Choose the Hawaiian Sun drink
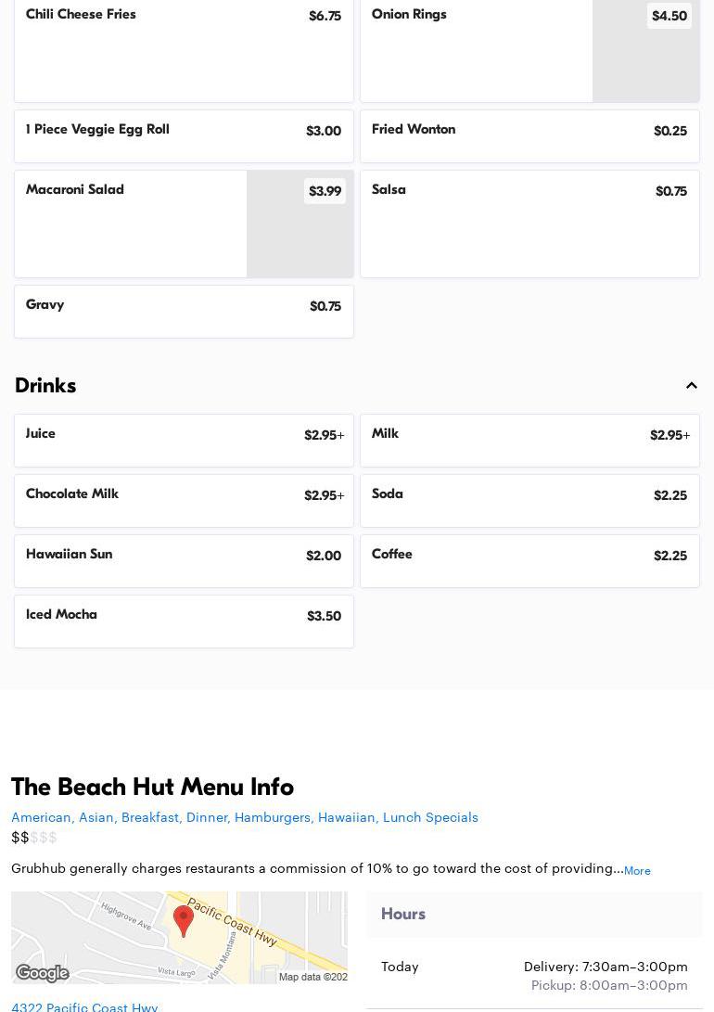714x1012 pixels. point(184,561)
